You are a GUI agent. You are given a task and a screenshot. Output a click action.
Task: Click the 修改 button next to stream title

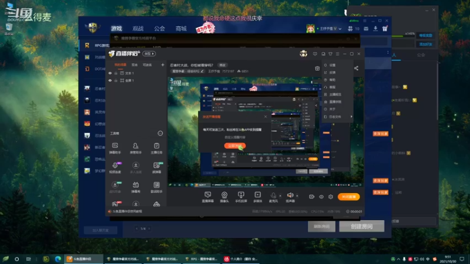[223, 65]
